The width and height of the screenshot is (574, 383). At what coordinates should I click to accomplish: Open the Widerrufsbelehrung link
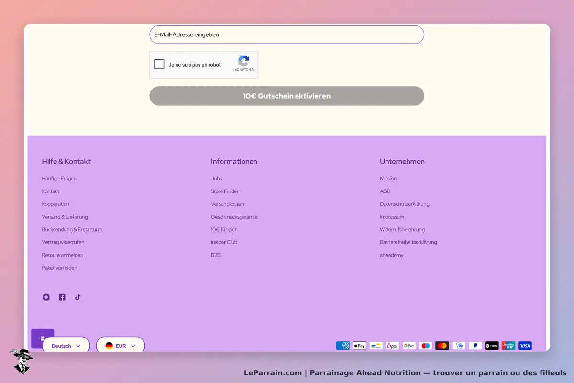(x=402, y=229)
